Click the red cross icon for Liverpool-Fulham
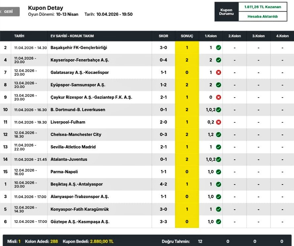This screenshot has height=246, width=294. point(218,122)
